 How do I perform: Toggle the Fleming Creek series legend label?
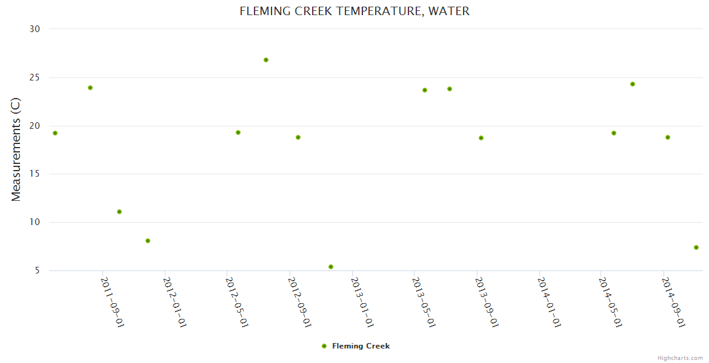pos(361,346)
